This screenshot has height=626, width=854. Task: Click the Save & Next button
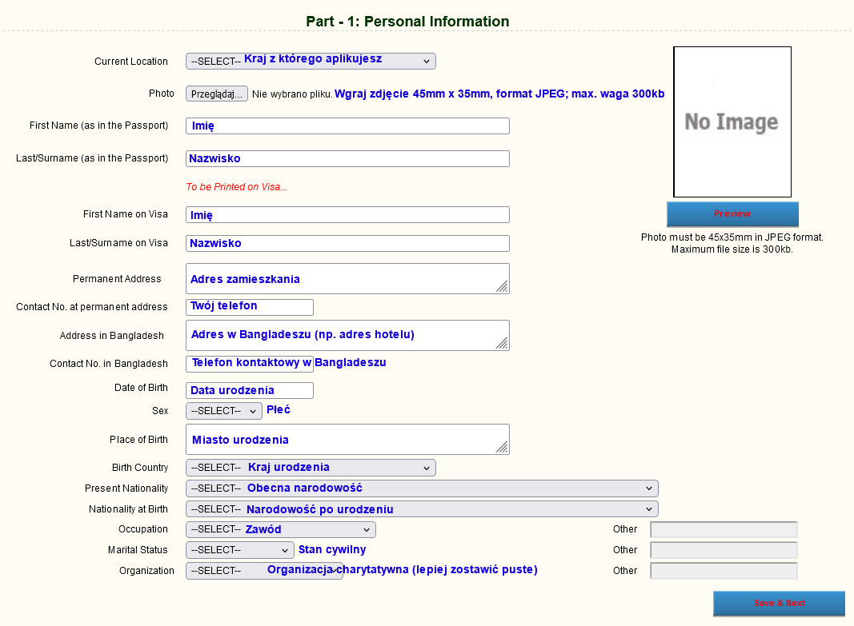point(779,604)
